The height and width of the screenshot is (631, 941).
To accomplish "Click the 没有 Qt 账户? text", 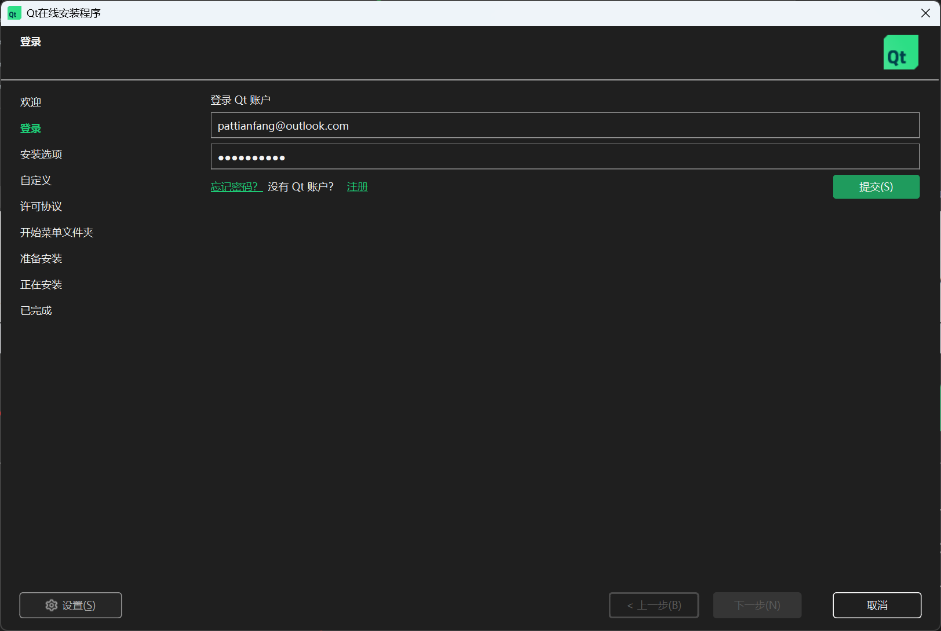I will (301, 187).
